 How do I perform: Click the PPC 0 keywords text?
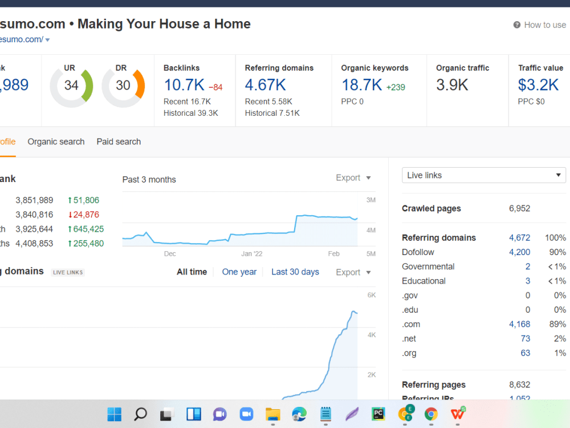[x=352, y=102]
